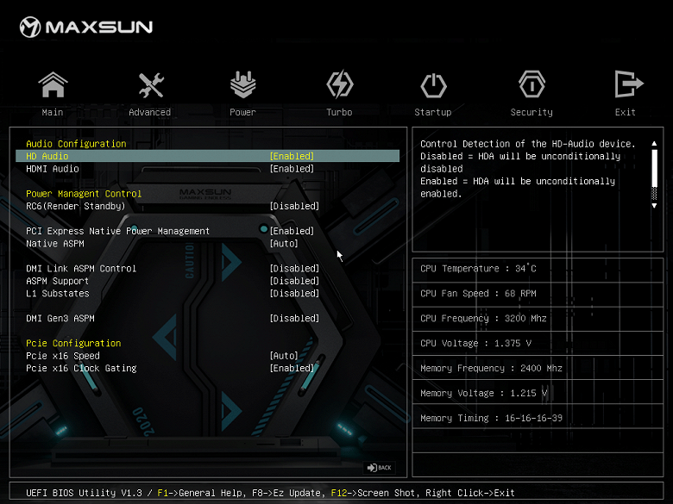Image resolution: width=673 pixels, height=504 pixels.
Task: Open Pcie x16 Speed [Auto] value
Action: coord(284,356)
